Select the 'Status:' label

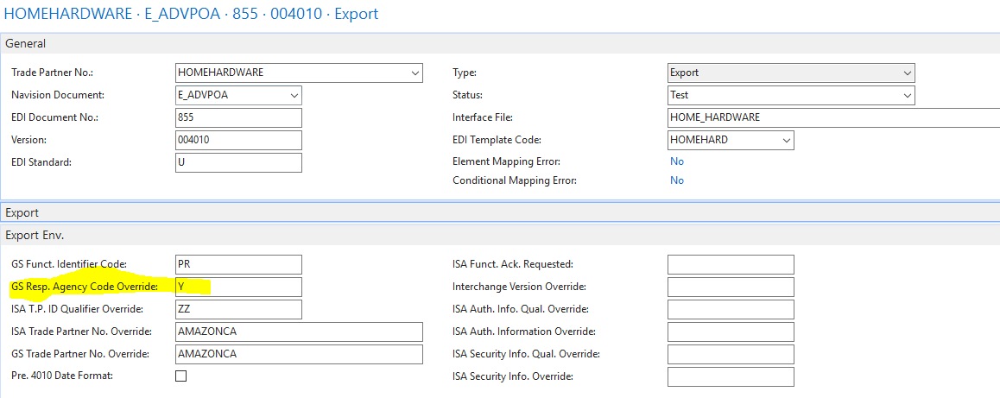(467, 95)
